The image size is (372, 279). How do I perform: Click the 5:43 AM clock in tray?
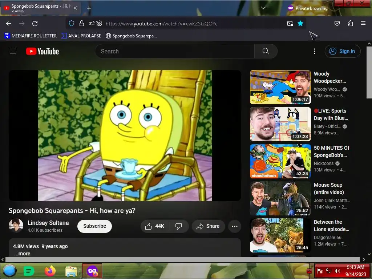355,267
